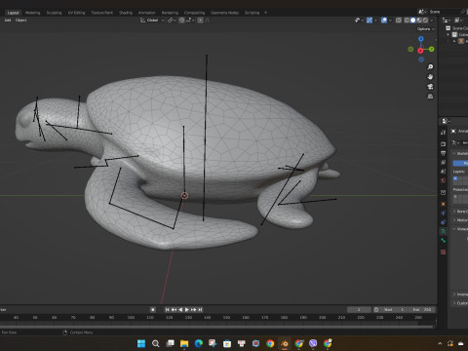This screenshot has height=351, width=468.
Task: Open the Geometry Nodes workspace tab
Action: pos(224,13)
